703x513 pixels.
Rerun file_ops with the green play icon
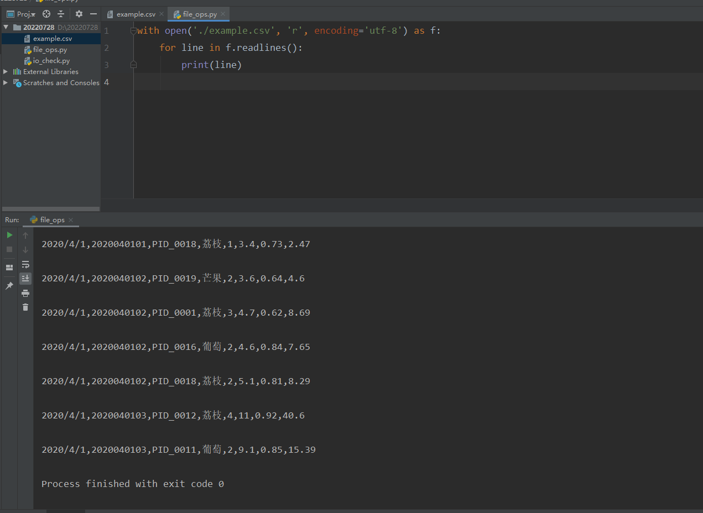coord(9,235)
